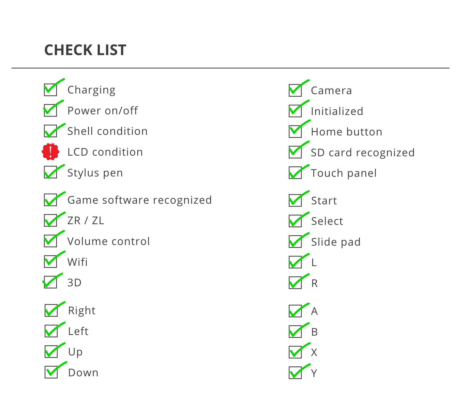
Task: Toggle the Charging checkbox
Action: coord(51,90)
